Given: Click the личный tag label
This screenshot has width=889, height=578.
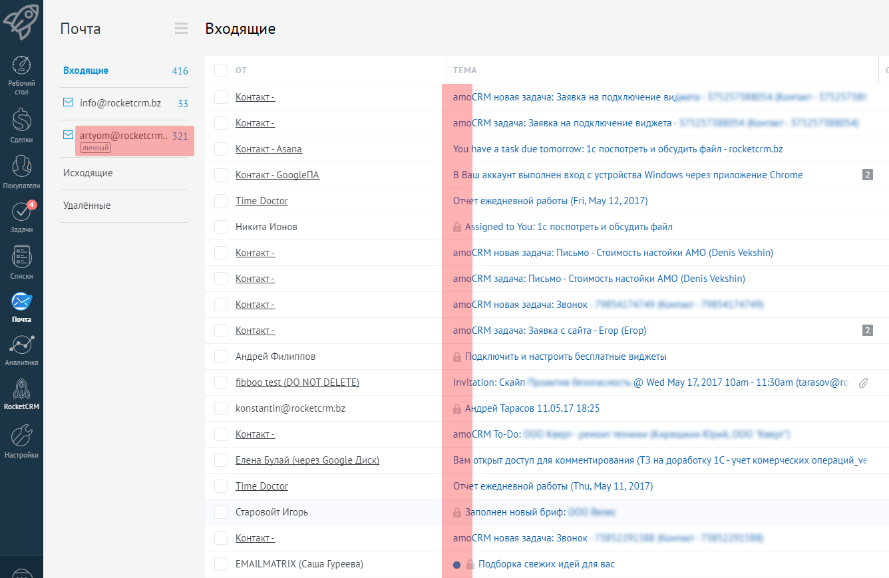Looking at the screenshot, I should click(x=95, y=148).
